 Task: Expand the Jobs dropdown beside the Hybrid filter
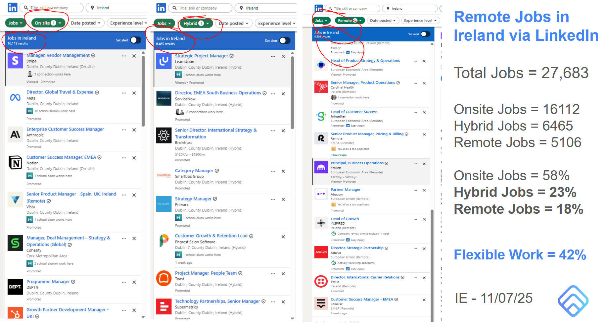[x=164, y=23]
